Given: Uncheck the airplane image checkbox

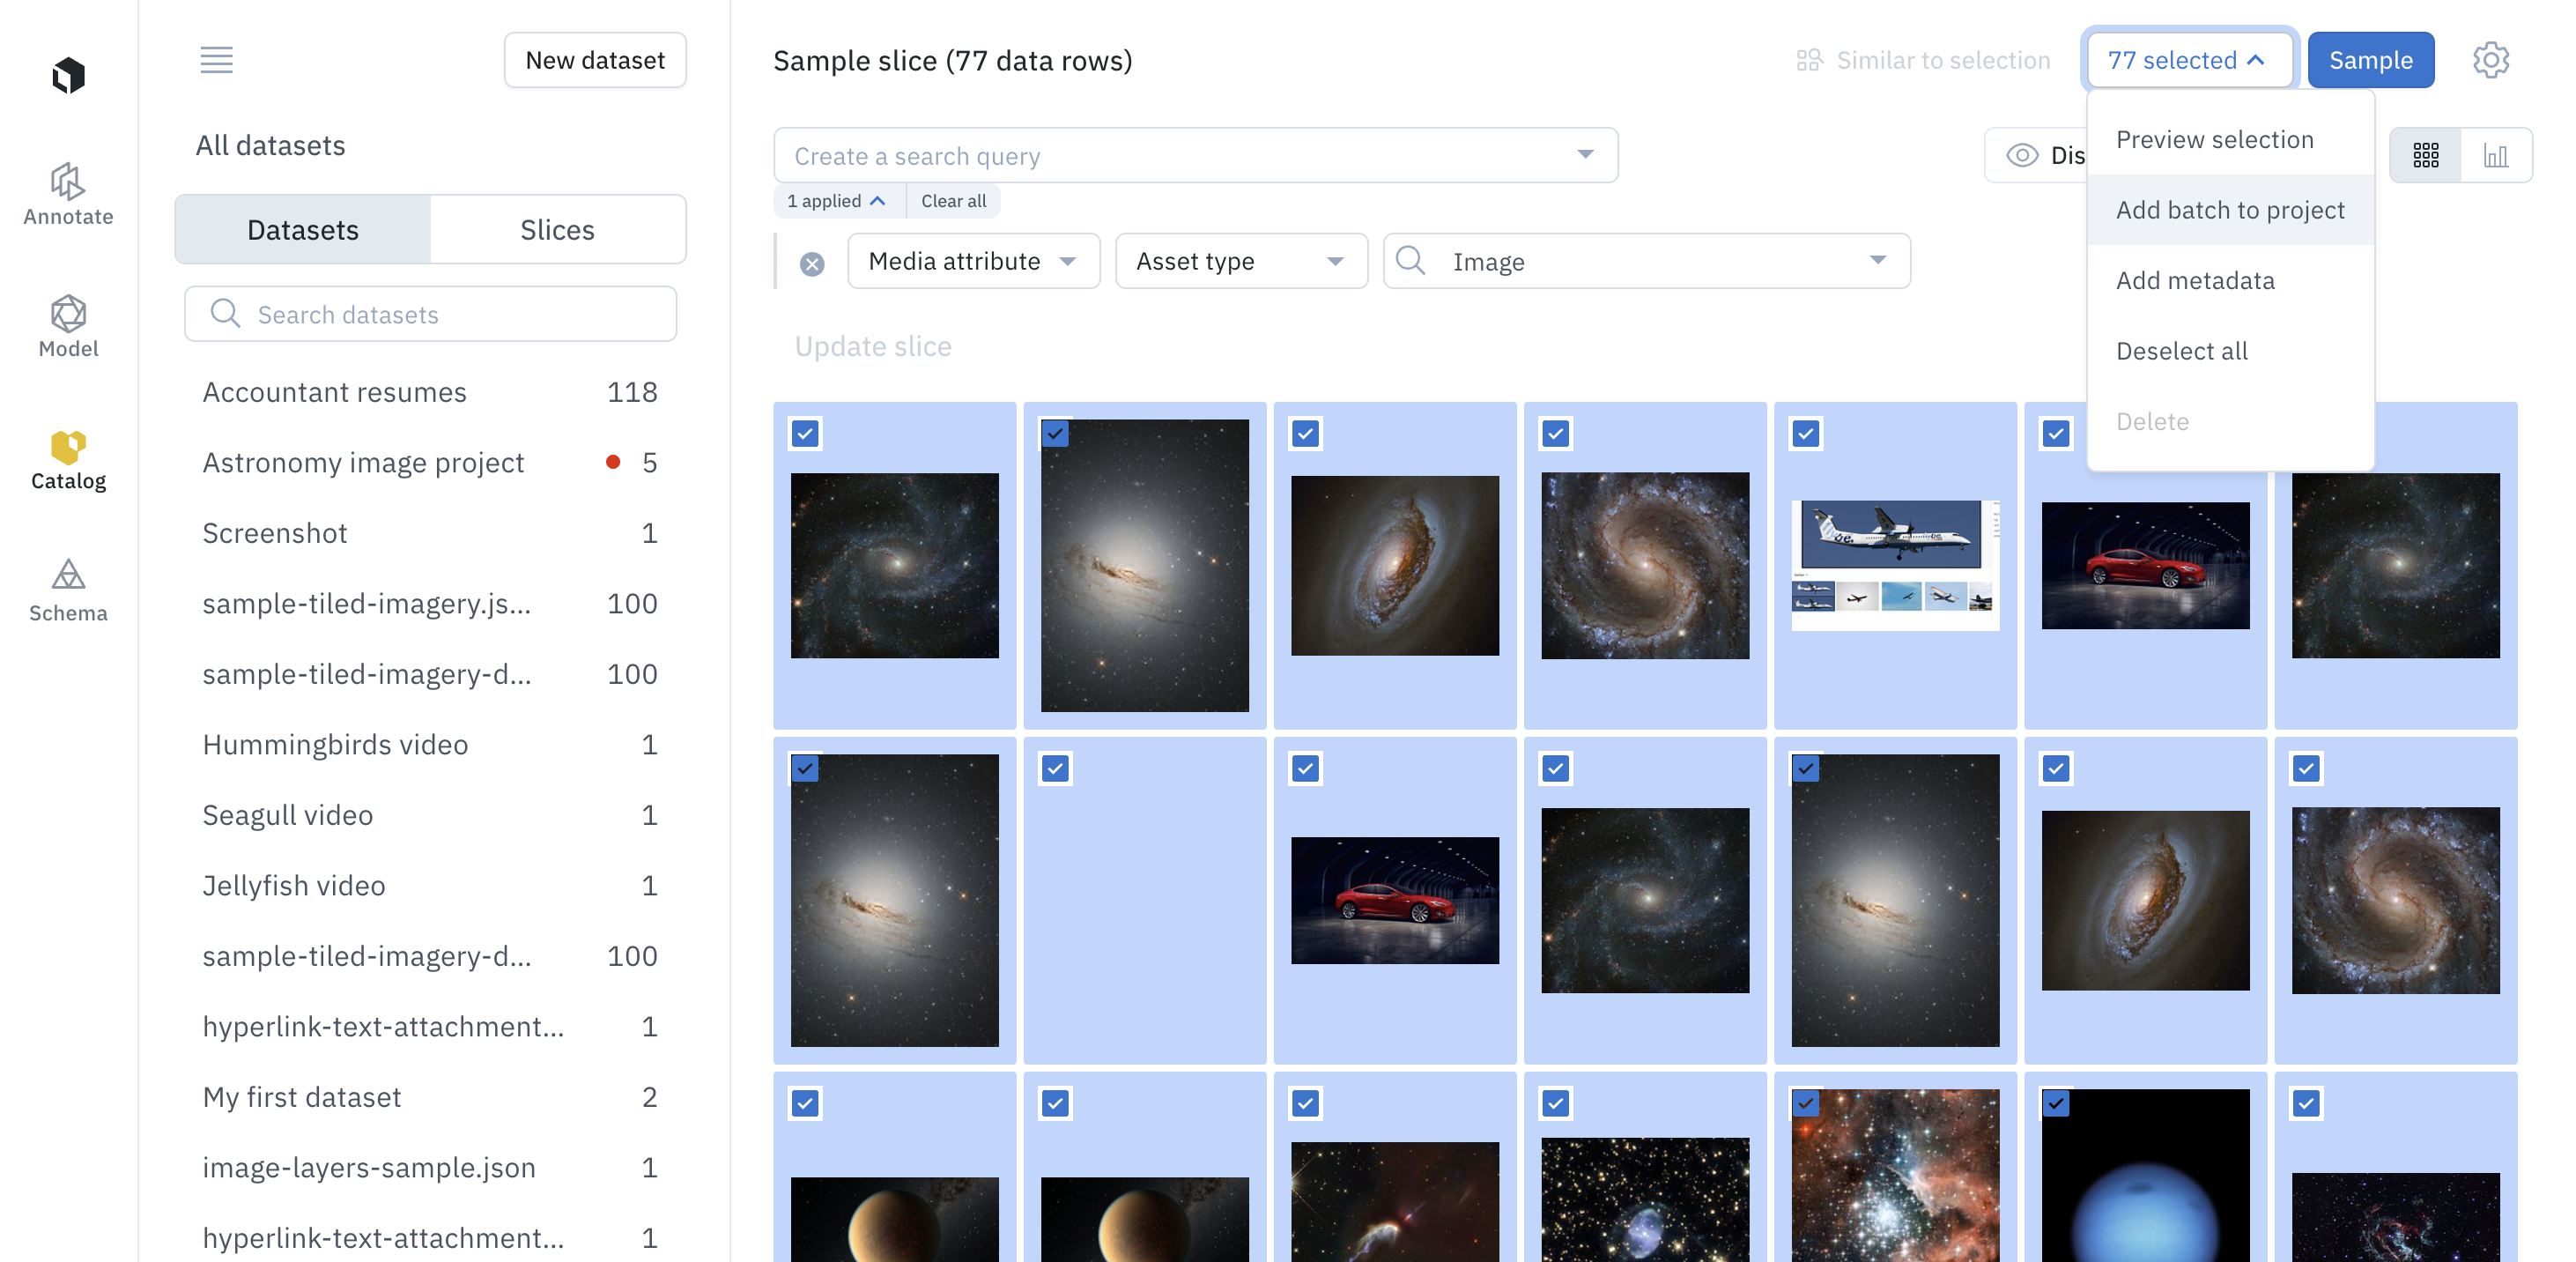Looking at the screenshot, I should 1805,434.
